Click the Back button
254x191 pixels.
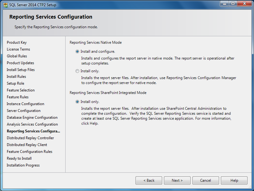point(149,180)
